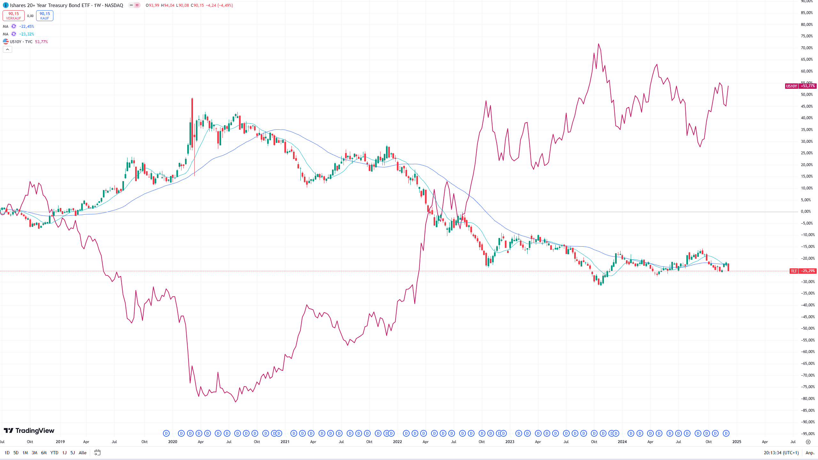Click the VERKAUF 90,15 sell button

pos(13,16)
